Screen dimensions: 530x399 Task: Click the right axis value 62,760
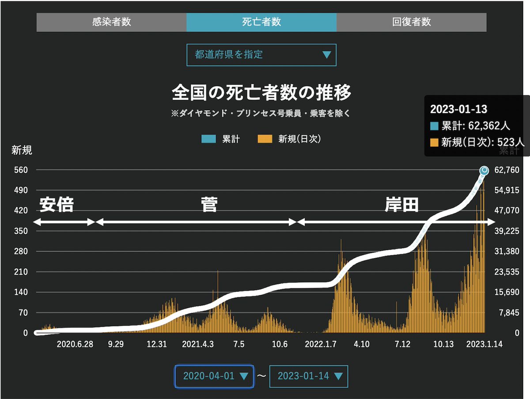click(507, 170)
